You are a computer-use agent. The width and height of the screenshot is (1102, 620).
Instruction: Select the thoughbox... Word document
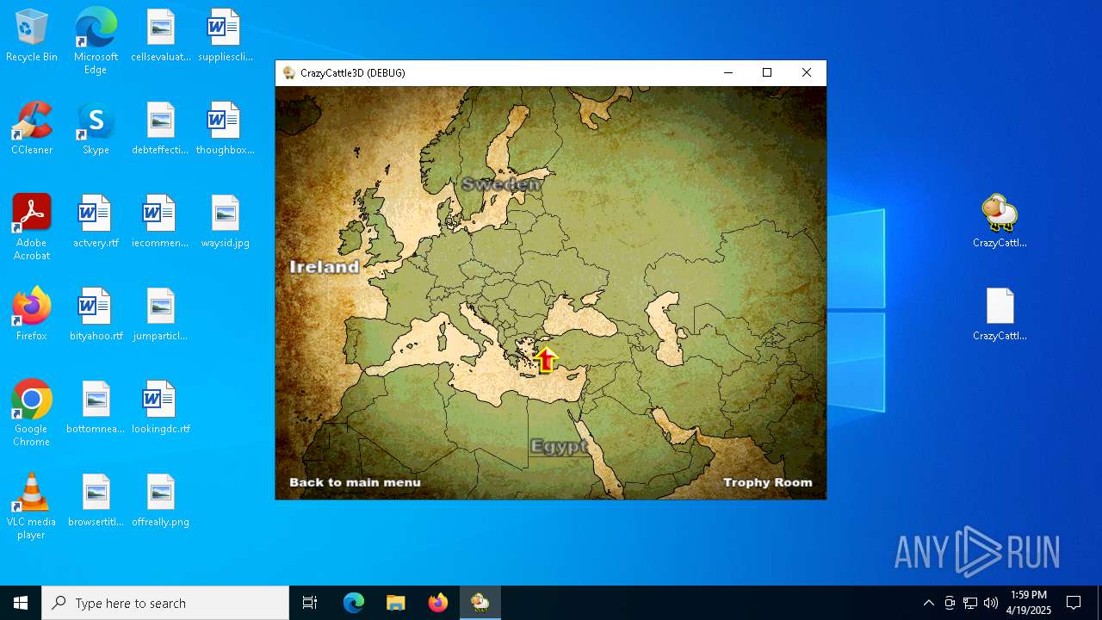[225, 128]
